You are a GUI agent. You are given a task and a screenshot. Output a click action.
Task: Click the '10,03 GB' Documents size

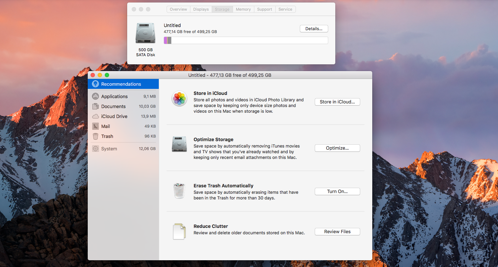click(x=147, y=106)
